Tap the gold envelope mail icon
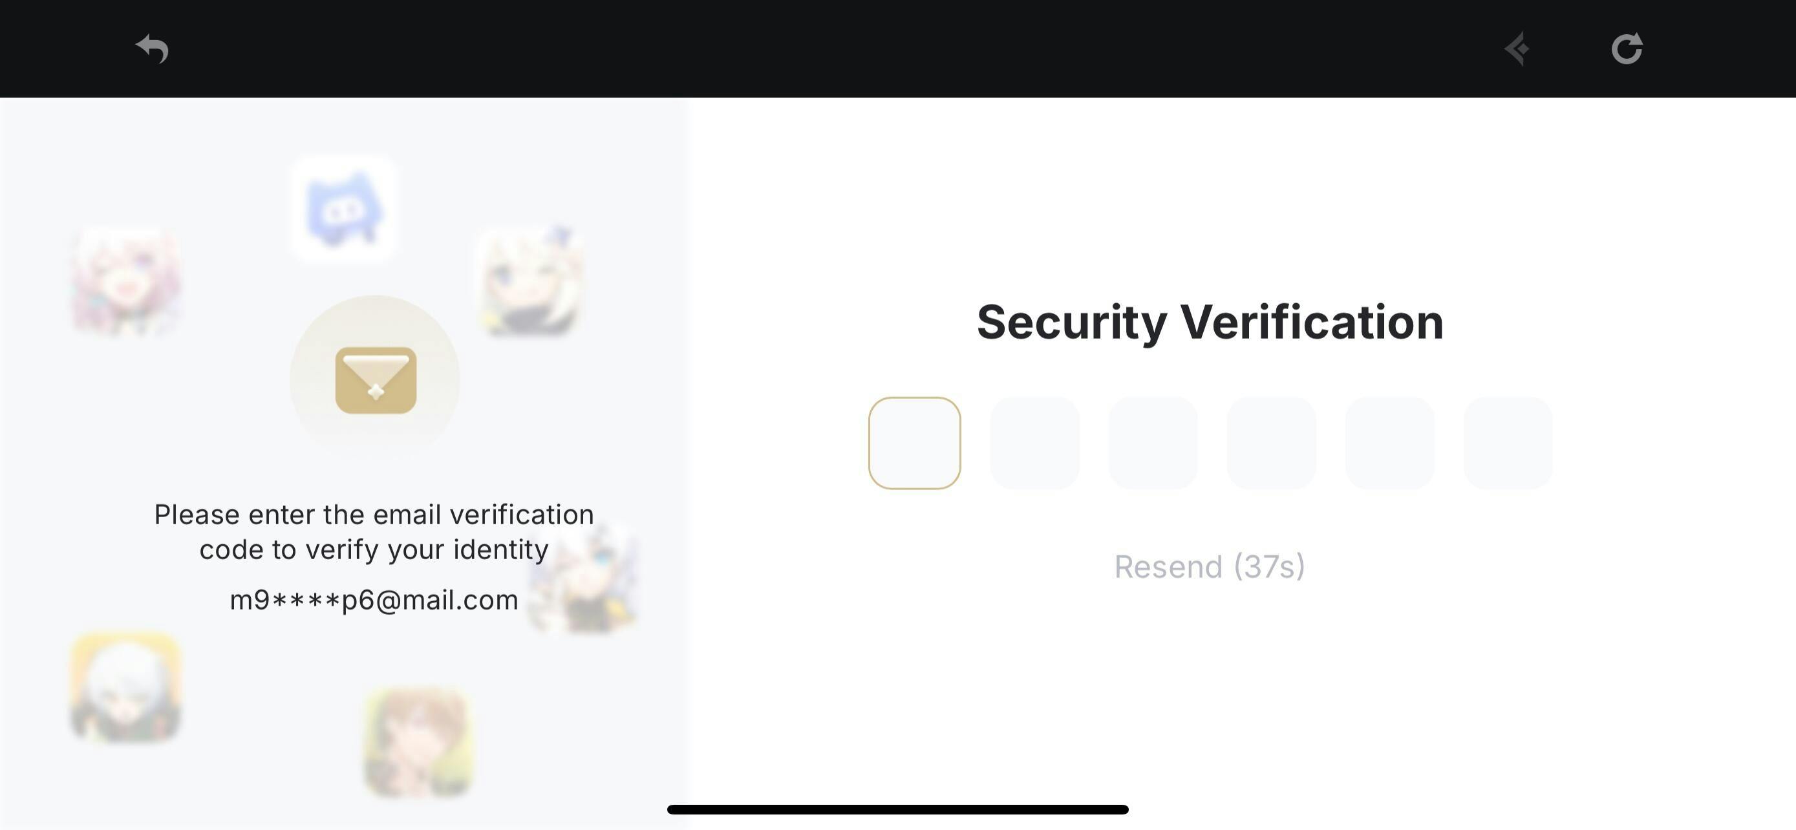Viewport: 1796px width, 830px height. 376,380
